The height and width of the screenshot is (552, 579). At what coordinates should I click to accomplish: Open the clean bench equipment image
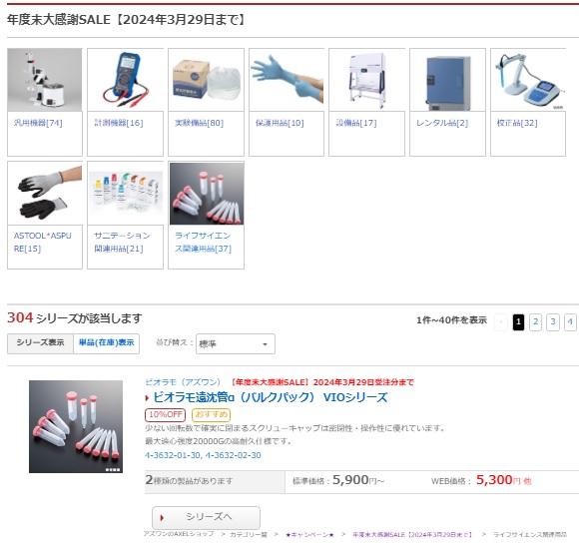(x=366, y=80)
